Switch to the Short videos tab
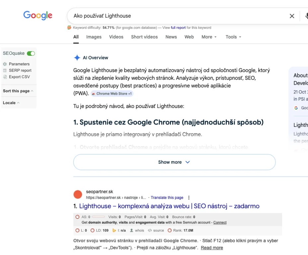The image size is (308, 255). [x=144, y=37]
